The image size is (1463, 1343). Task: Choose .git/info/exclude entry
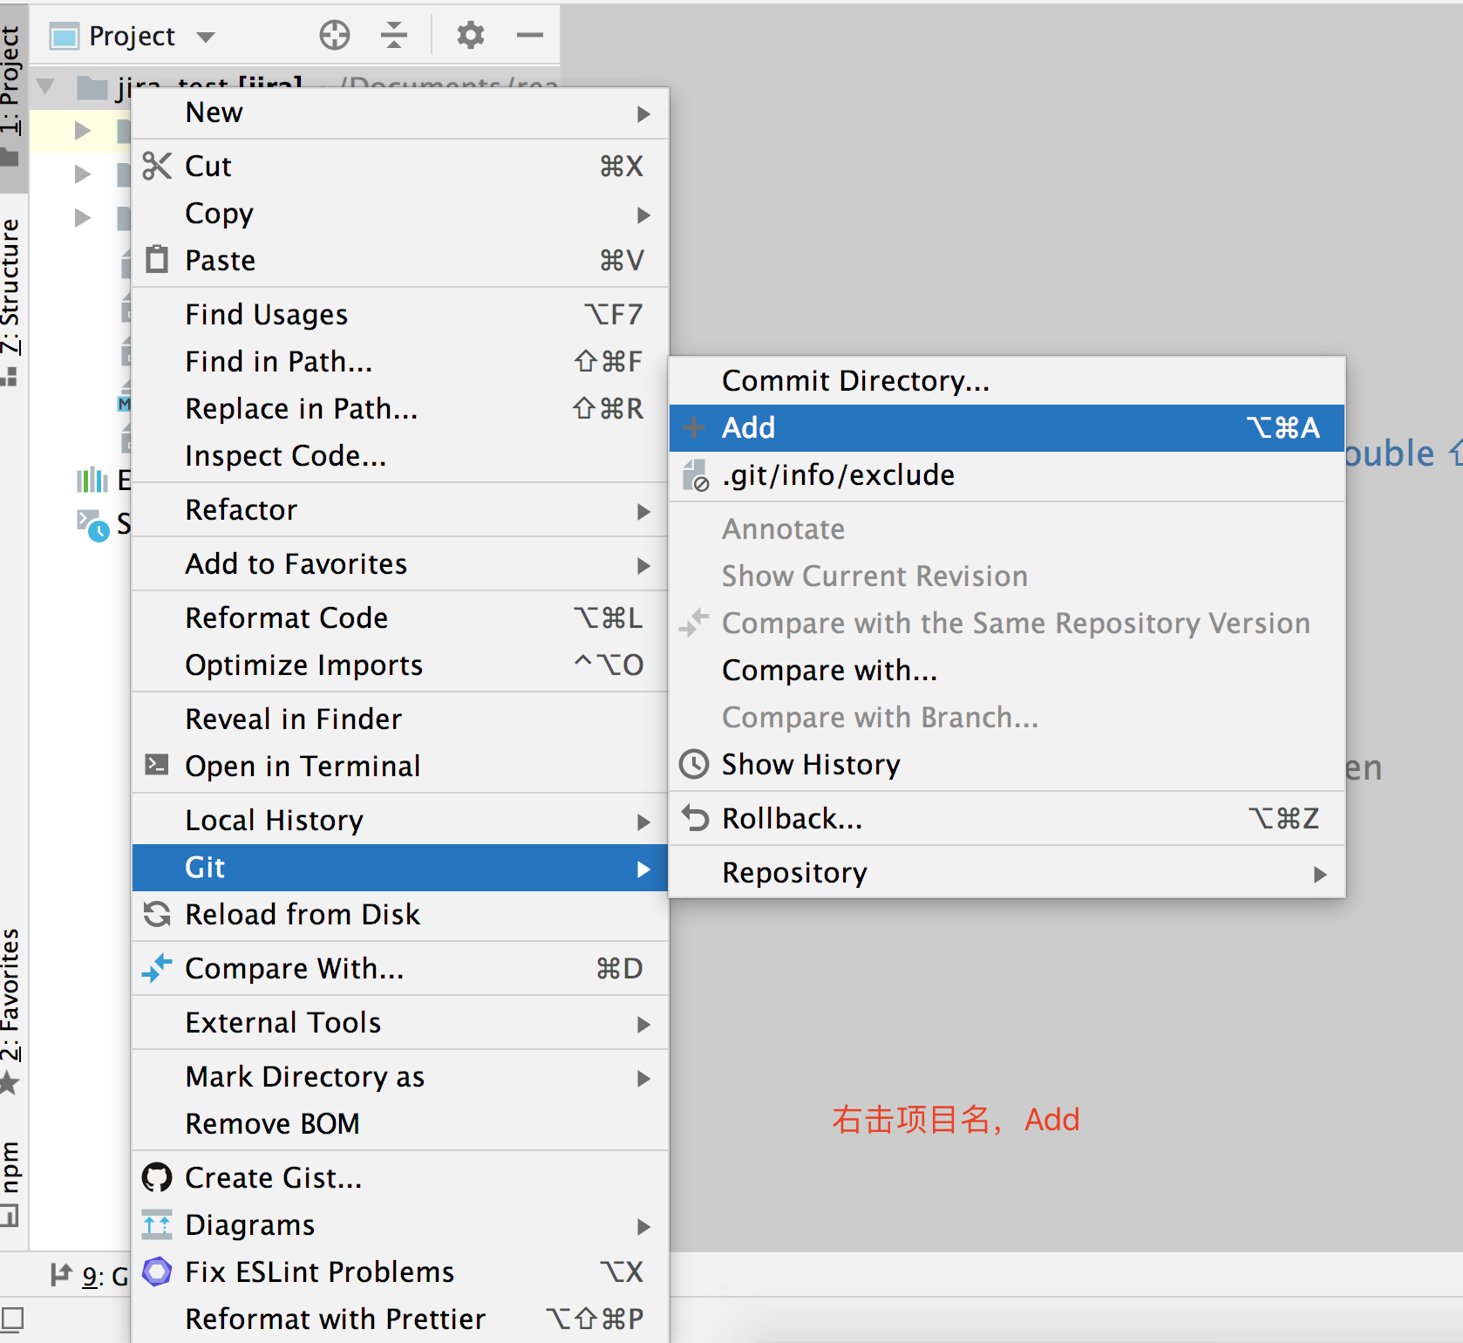pos(1007,474)
